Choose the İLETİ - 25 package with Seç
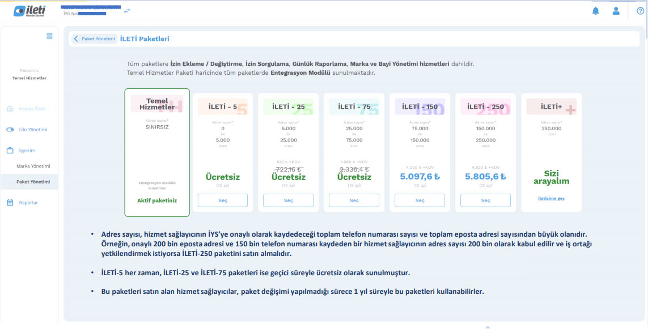 tap(289, 200)
